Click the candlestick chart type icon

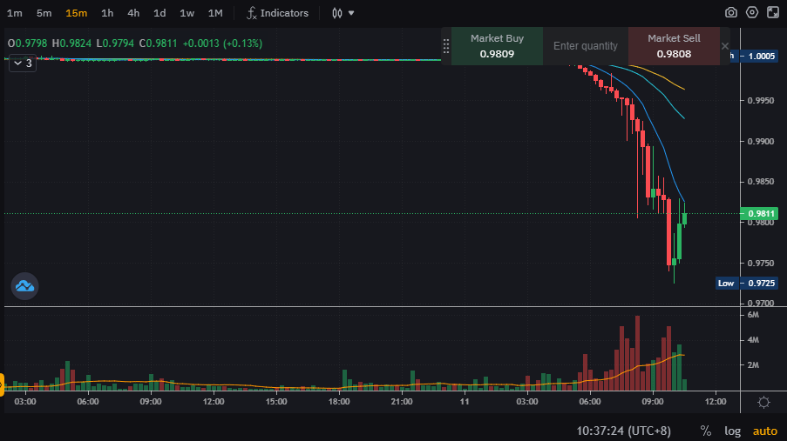coord(337,13)
